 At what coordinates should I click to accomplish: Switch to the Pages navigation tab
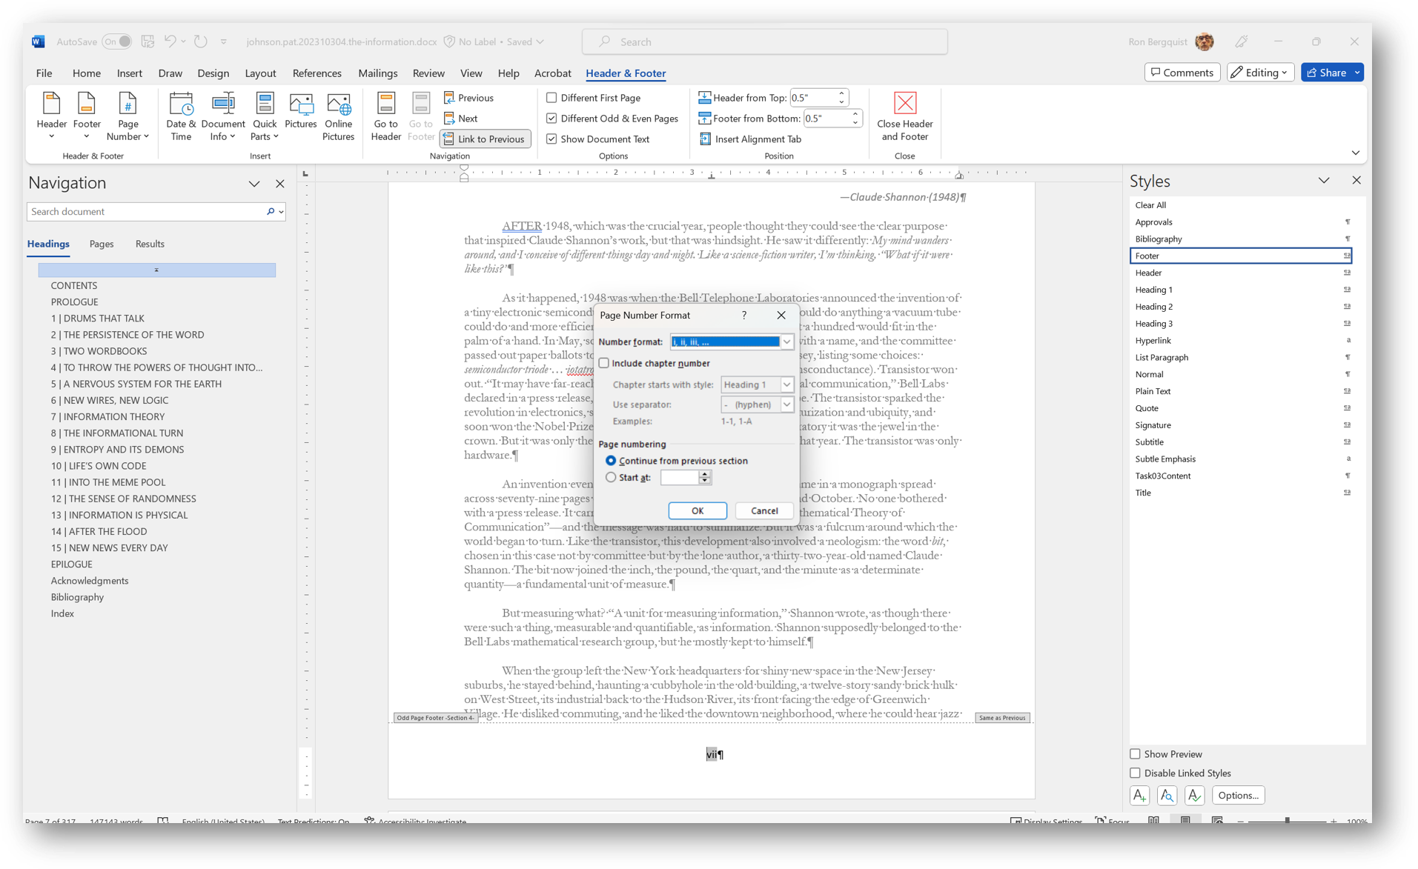102,244
